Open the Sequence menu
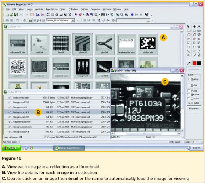Viewport: 205px width, 183px height. (95, 9)
